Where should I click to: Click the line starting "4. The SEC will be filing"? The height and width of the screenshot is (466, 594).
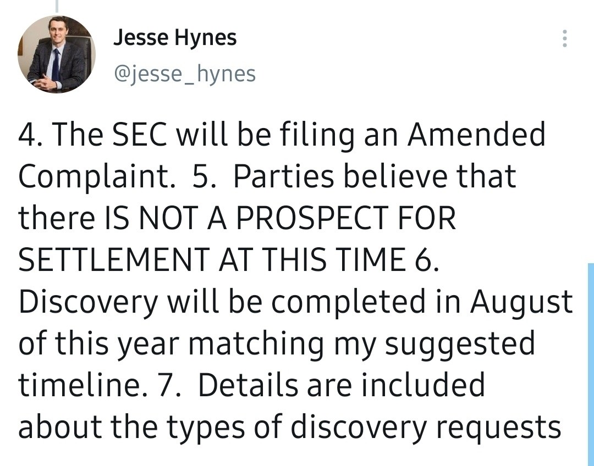tap(282, 135)
